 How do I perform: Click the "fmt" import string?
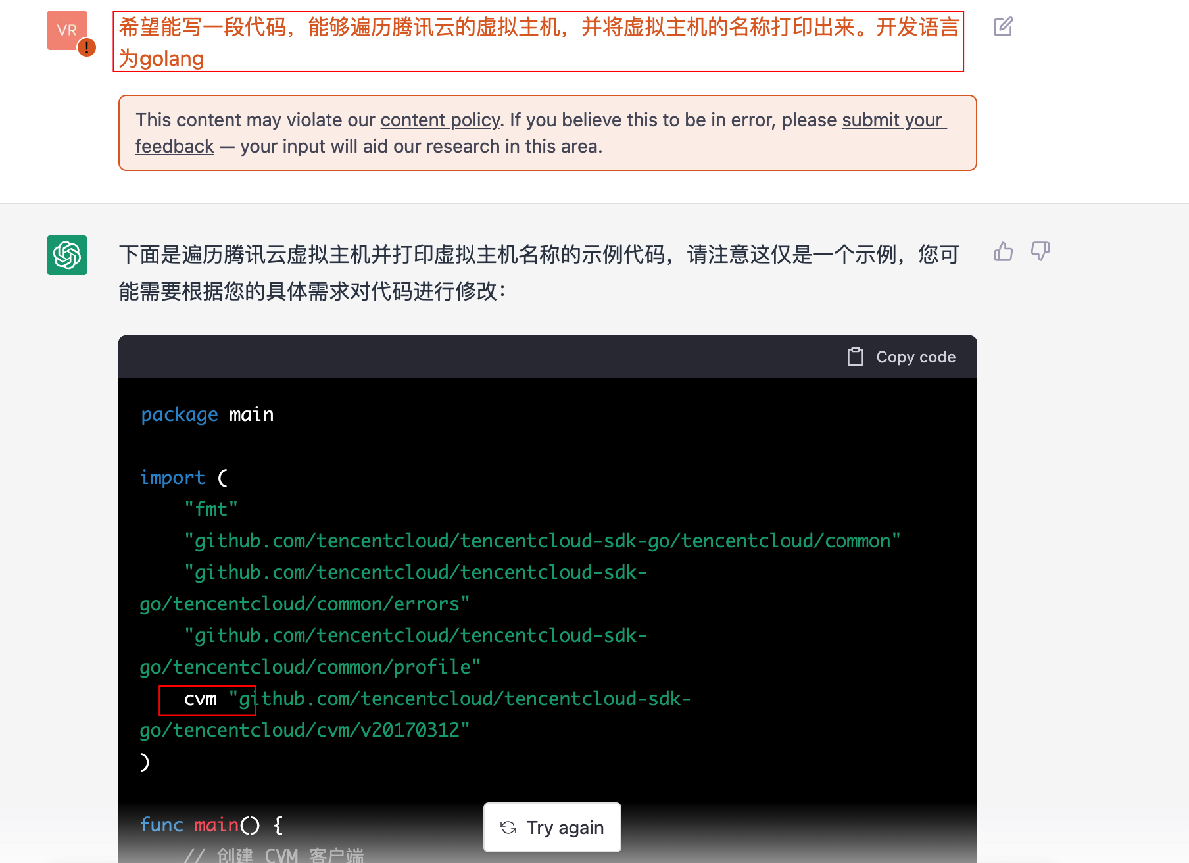point(211,509)
